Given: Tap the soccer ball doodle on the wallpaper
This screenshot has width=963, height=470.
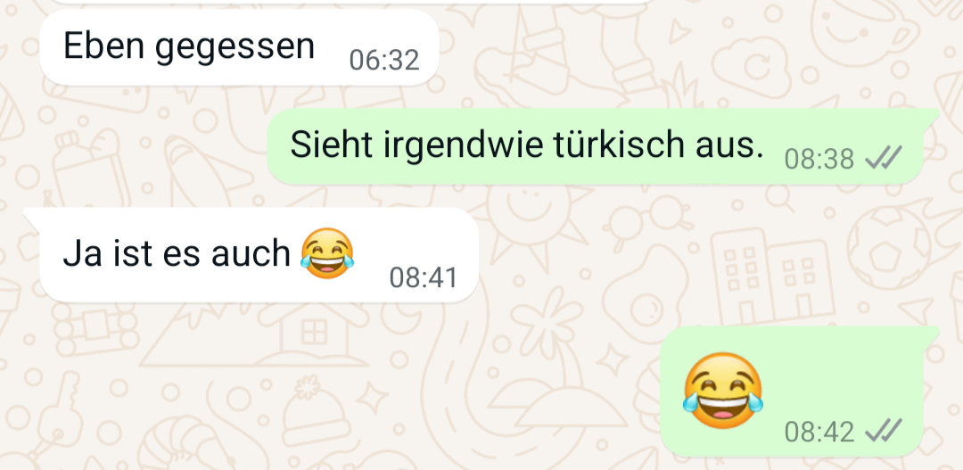Looking at the screenshot, I should (887, 247).
